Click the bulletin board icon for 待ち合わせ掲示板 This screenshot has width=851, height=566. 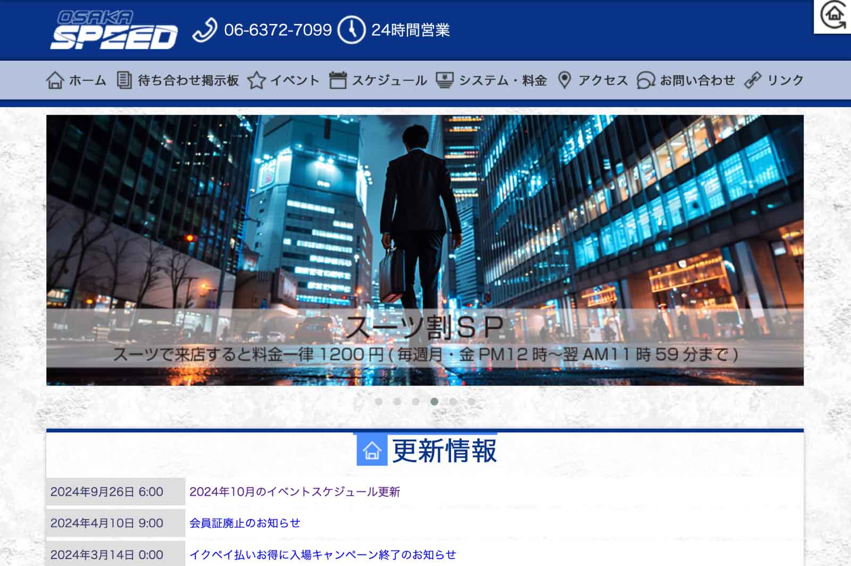click(x=123, y=80)
